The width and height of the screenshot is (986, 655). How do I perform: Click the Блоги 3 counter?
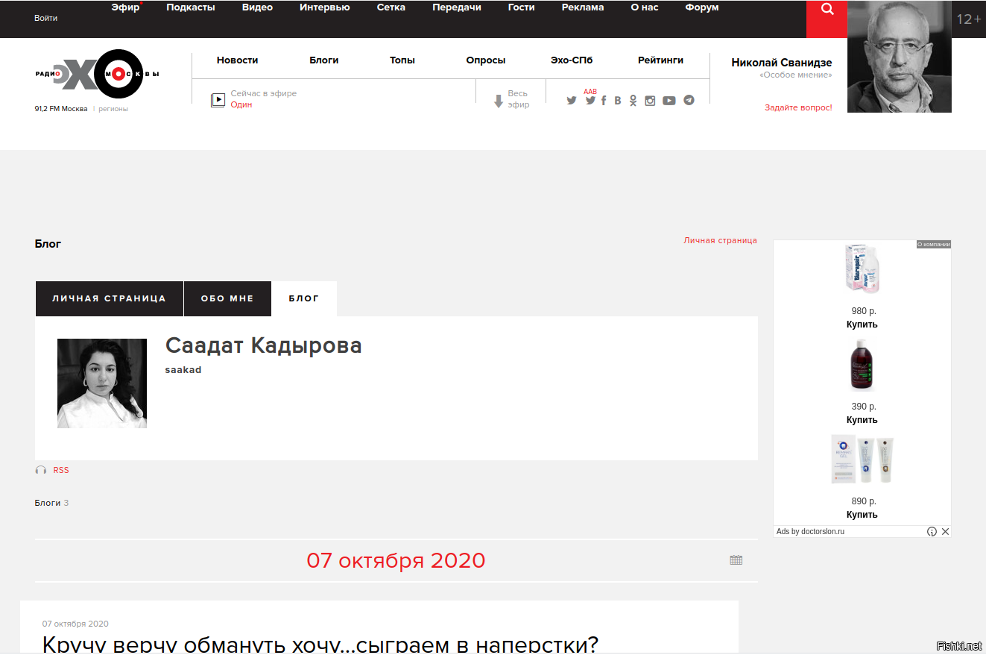pos(51,503)
